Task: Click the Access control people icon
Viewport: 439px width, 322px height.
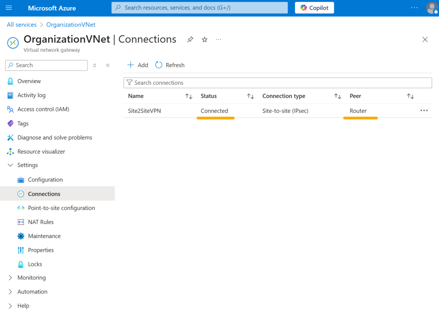Action: (10, 109)
